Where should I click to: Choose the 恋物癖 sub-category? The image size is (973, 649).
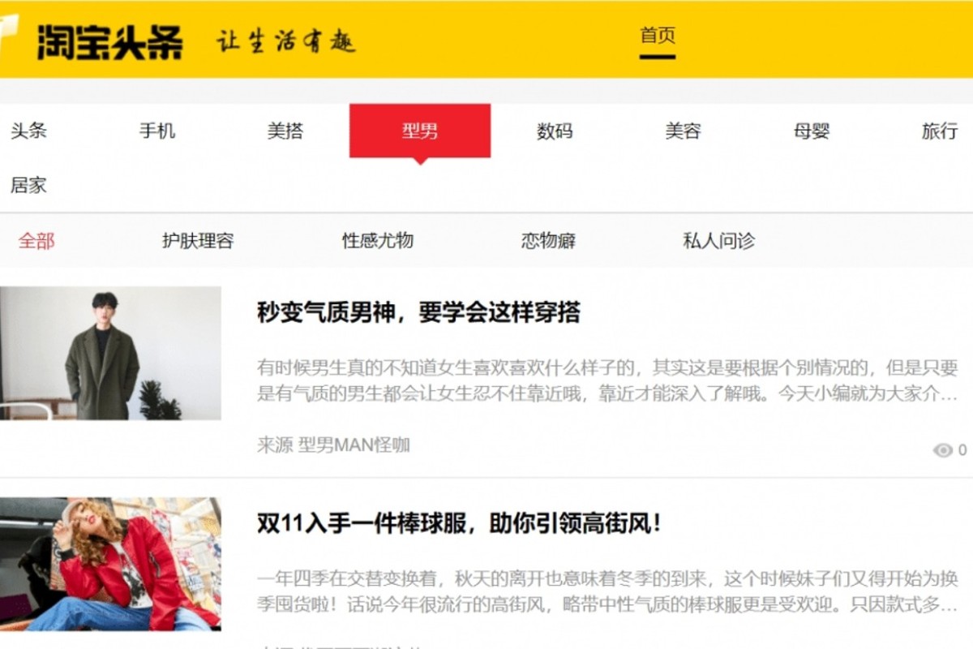548,241
